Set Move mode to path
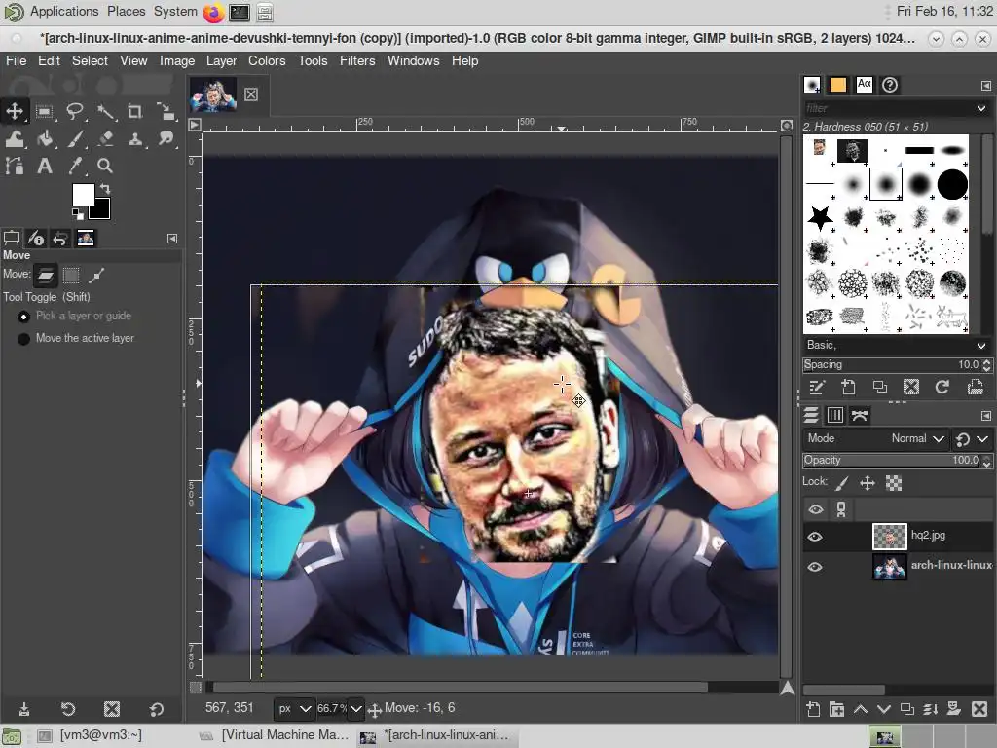997x748 pixels. 96,275
